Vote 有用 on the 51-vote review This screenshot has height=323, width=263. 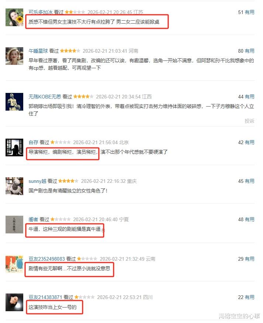(249, 12)
